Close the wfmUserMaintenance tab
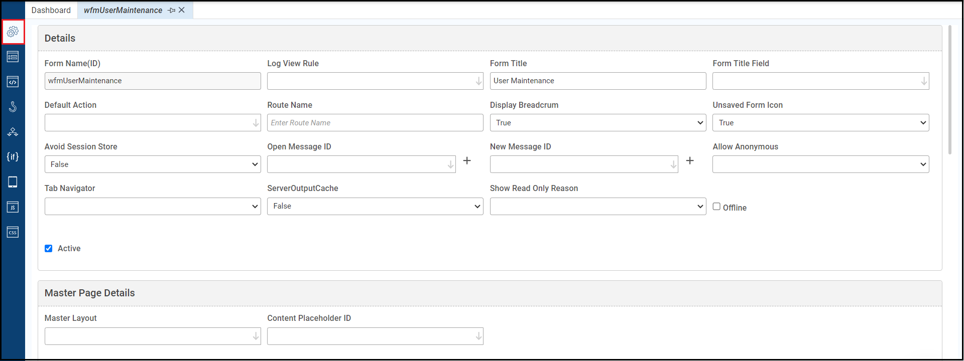Image resolution: width=964 pixels, height=361 pixels. pos(182,10)
